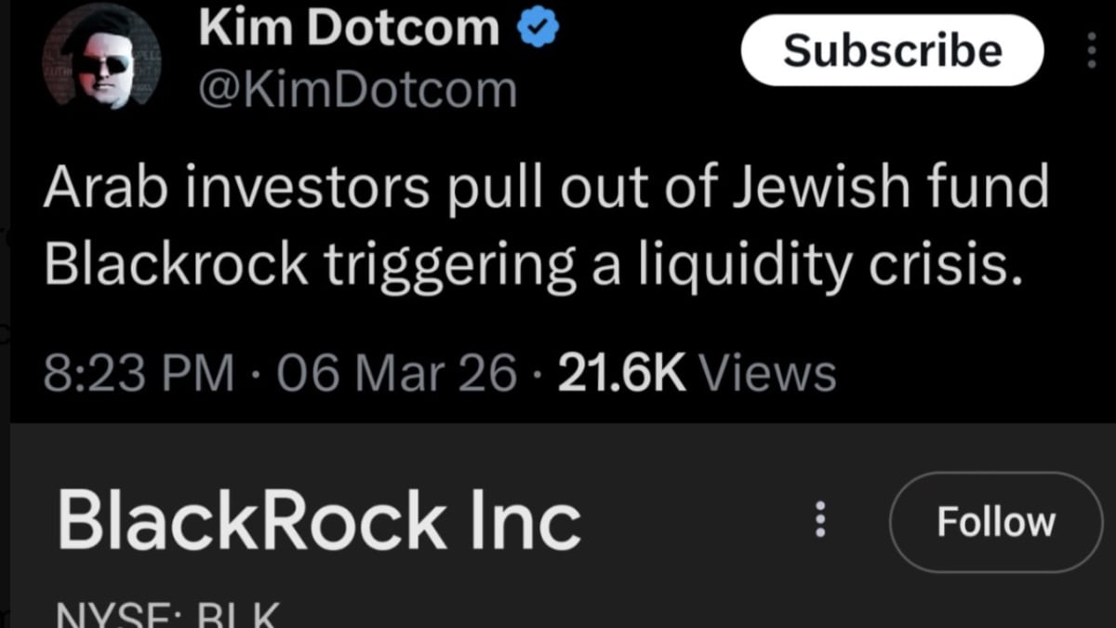Click the Views label

pos(767,374)
